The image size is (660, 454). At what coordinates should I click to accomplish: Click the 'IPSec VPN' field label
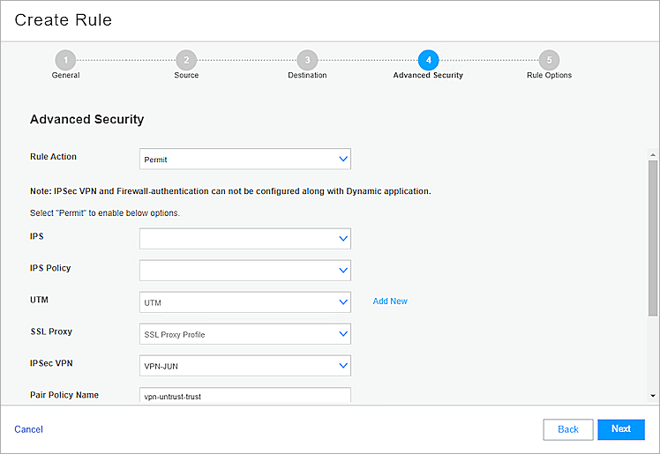tap(51, 363)
